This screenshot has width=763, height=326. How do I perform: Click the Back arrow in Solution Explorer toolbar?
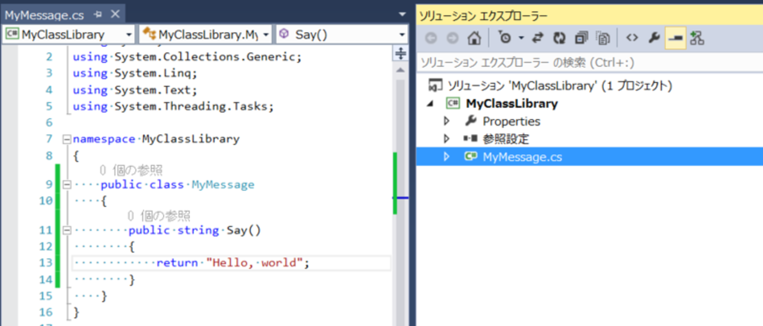(x=431, y=39)
